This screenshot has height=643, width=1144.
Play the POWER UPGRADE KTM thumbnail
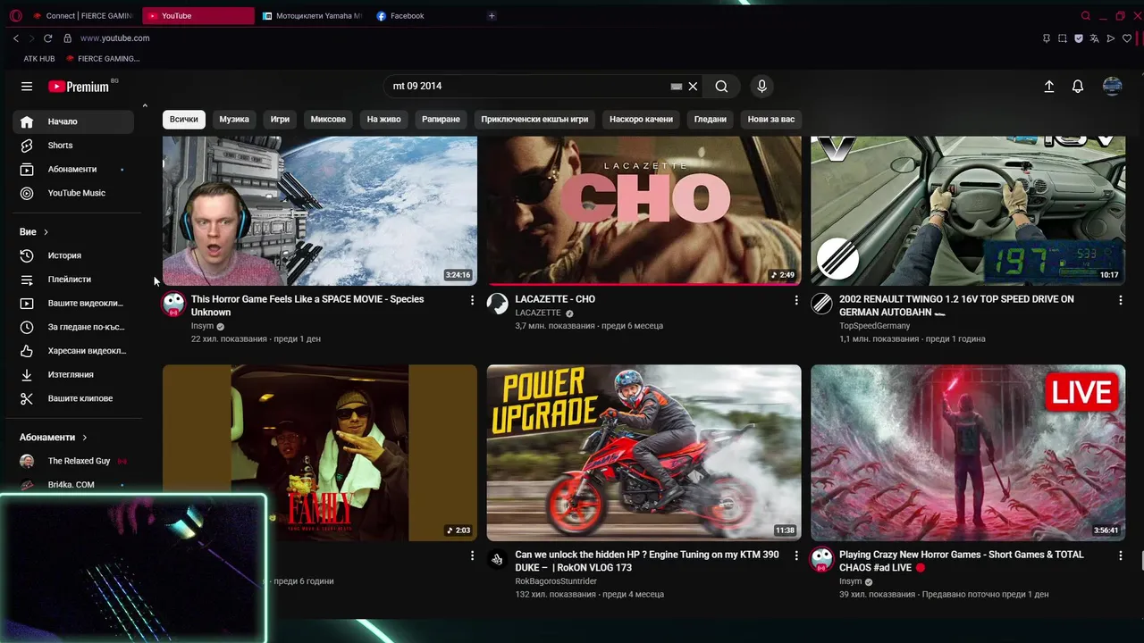(643, 453)
